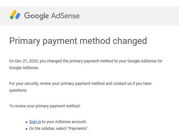Click "Google AdSense." ending first paragraph
The height and width of the screenshot is (138, 179).
(24, 68)
